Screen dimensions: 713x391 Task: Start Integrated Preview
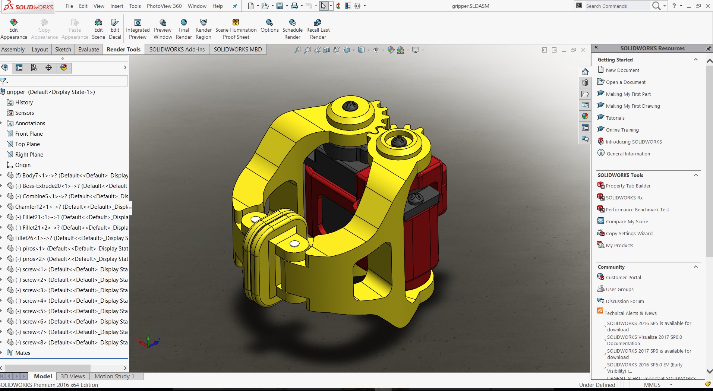pos(138,29)
